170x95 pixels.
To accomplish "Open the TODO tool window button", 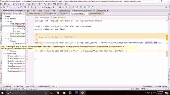I will point(55,86).
